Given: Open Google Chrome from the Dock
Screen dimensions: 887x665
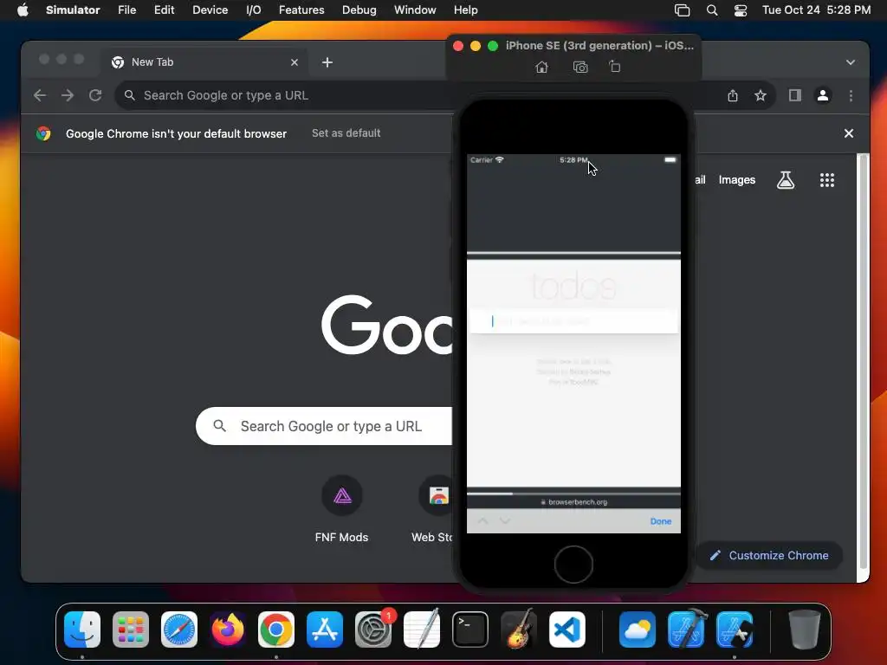Looking at the screenshot, I should click(x=276, y=629).
